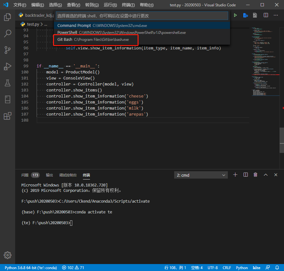Maximize the terminal panel with up chevron
The width and height of the screenshot is (284, 271).
(x=266, y=175)
